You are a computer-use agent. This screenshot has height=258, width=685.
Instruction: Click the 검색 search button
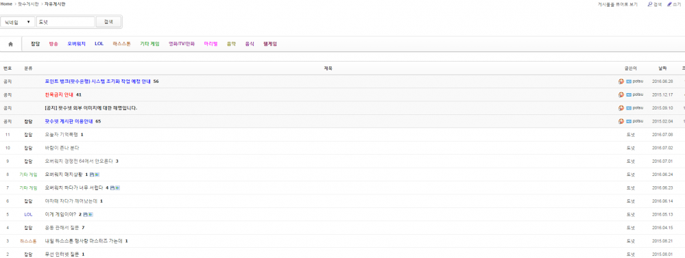coord(108,22)
